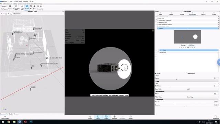
Task: Adjust the Azimuth slider
Action: coord(175,103)
